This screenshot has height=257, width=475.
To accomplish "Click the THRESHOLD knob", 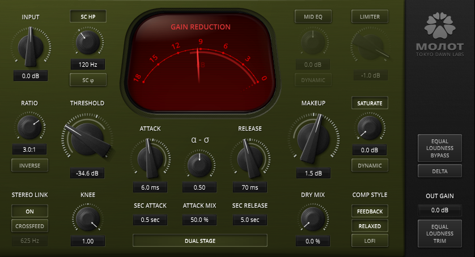I will 87,139.
